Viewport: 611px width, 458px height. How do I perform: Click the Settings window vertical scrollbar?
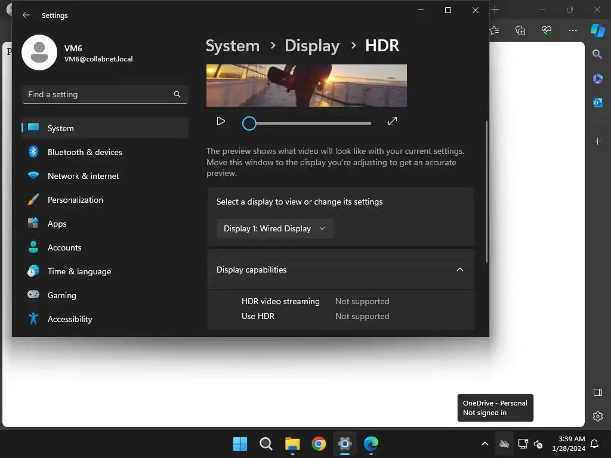click(x=487, y=191)
